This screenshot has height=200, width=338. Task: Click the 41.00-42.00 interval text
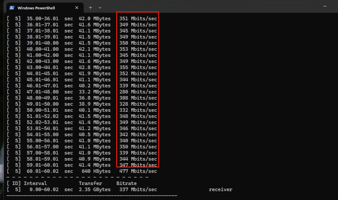click(42, 55)
